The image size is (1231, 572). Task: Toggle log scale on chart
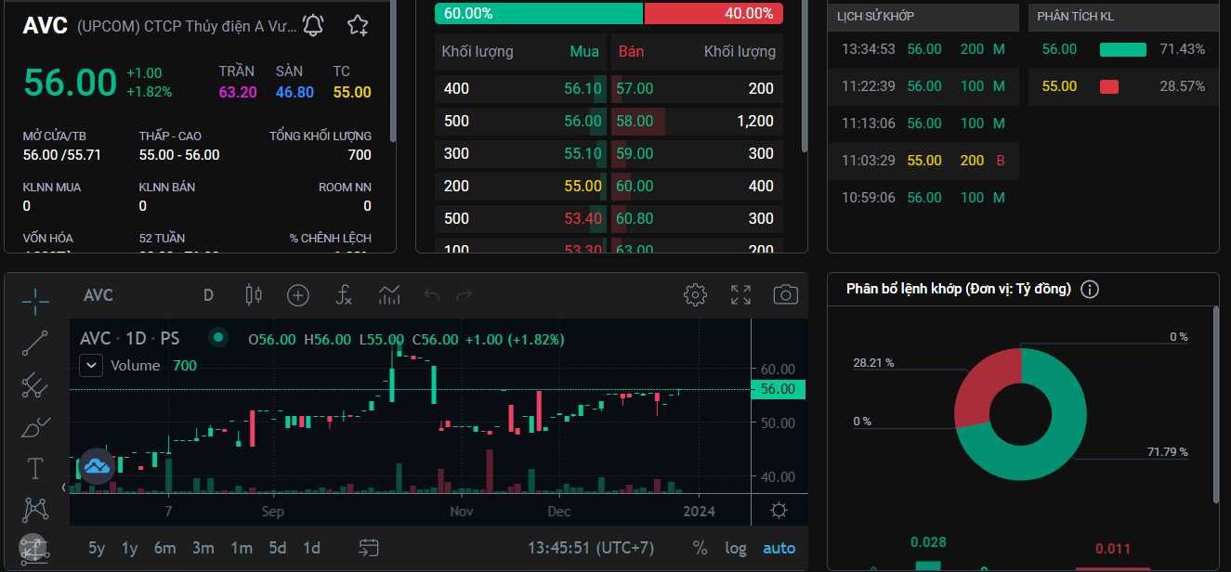coord(736,548)
